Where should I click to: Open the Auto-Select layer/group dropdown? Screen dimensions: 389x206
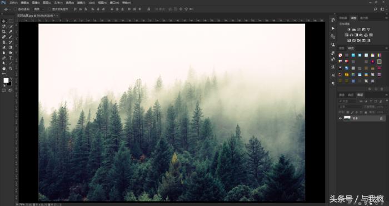pos(39,9)
